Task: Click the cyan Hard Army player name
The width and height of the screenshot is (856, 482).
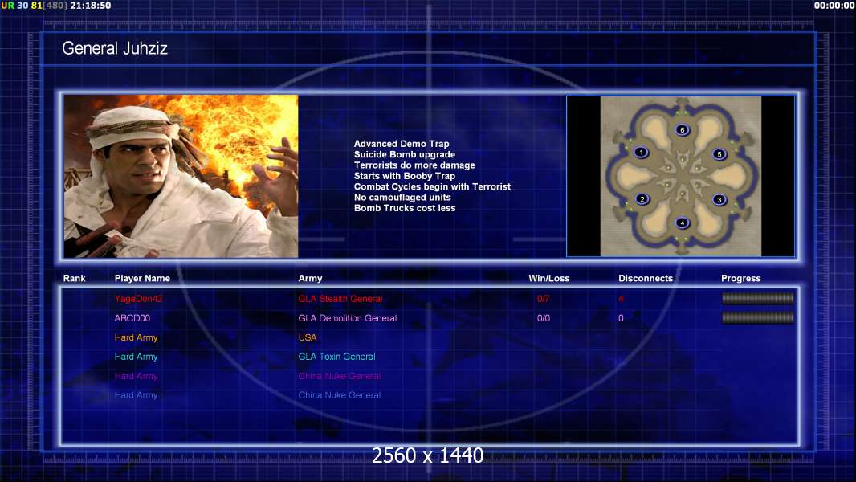Action: (136, 357)
